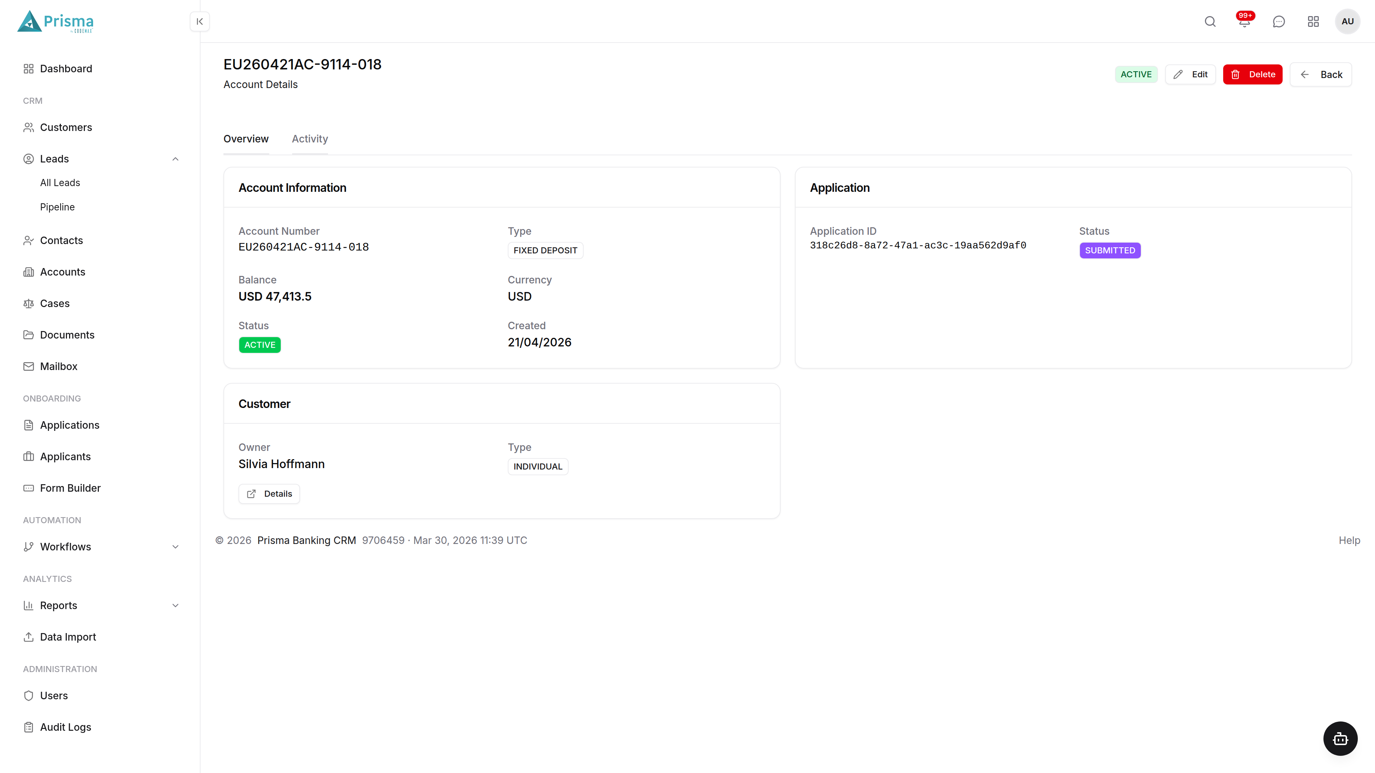
Task: Click the Contacts icon in sidebar
Action: tap(29, 240)
